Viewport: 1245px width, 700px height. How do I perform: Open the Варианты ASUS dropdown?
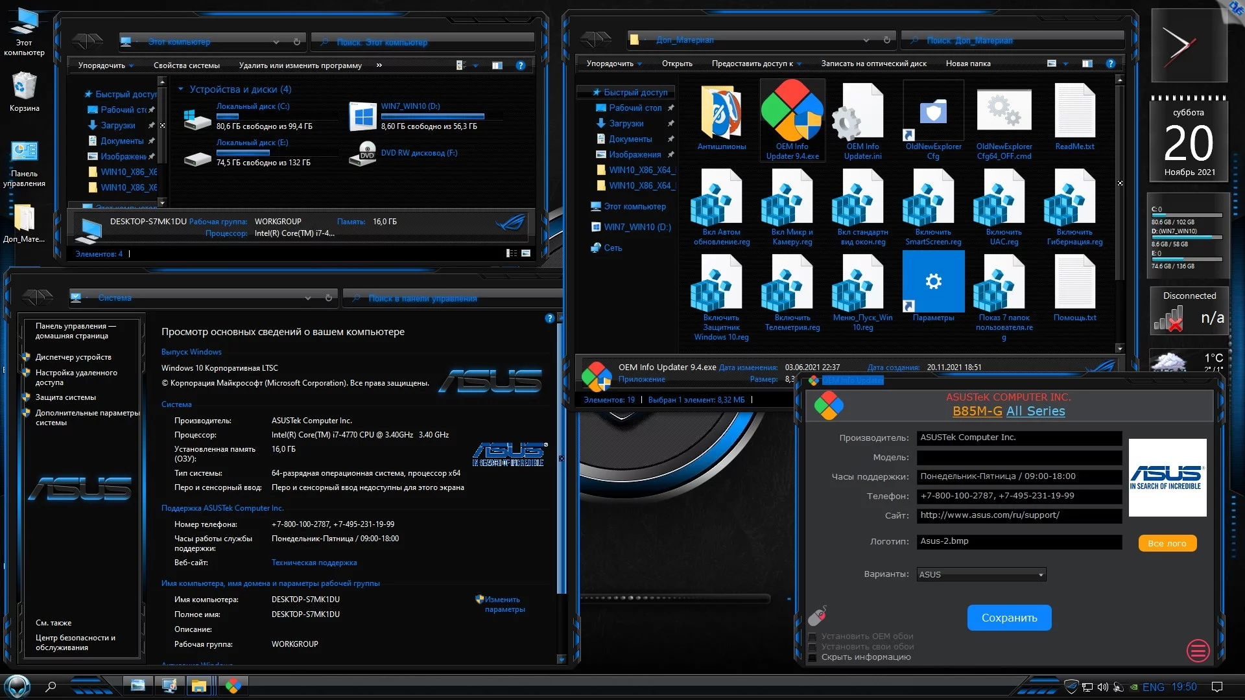coord(981,574)
